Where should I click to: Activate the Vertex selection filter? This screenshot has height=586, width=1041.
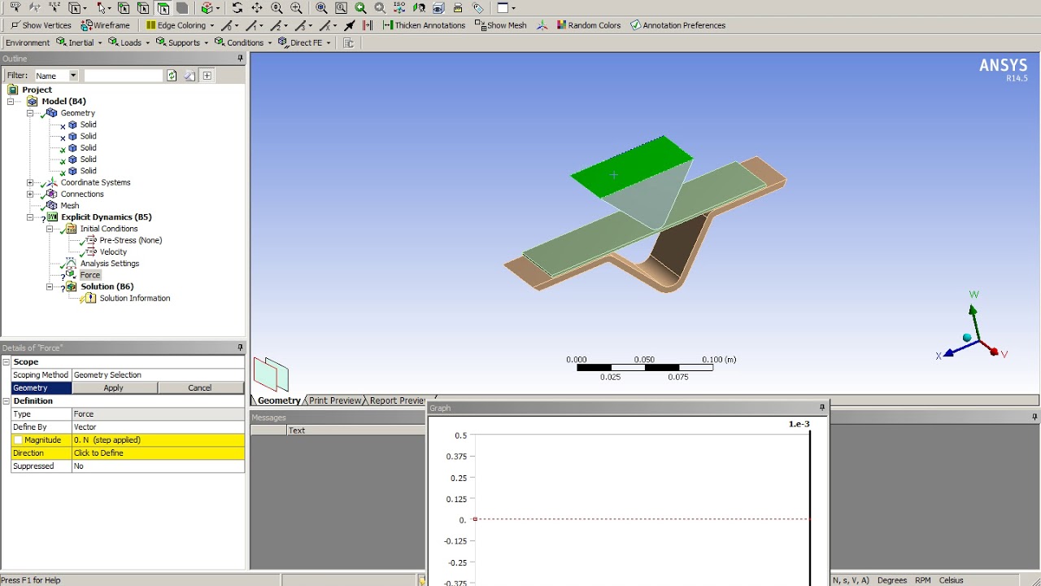[124, 7]
